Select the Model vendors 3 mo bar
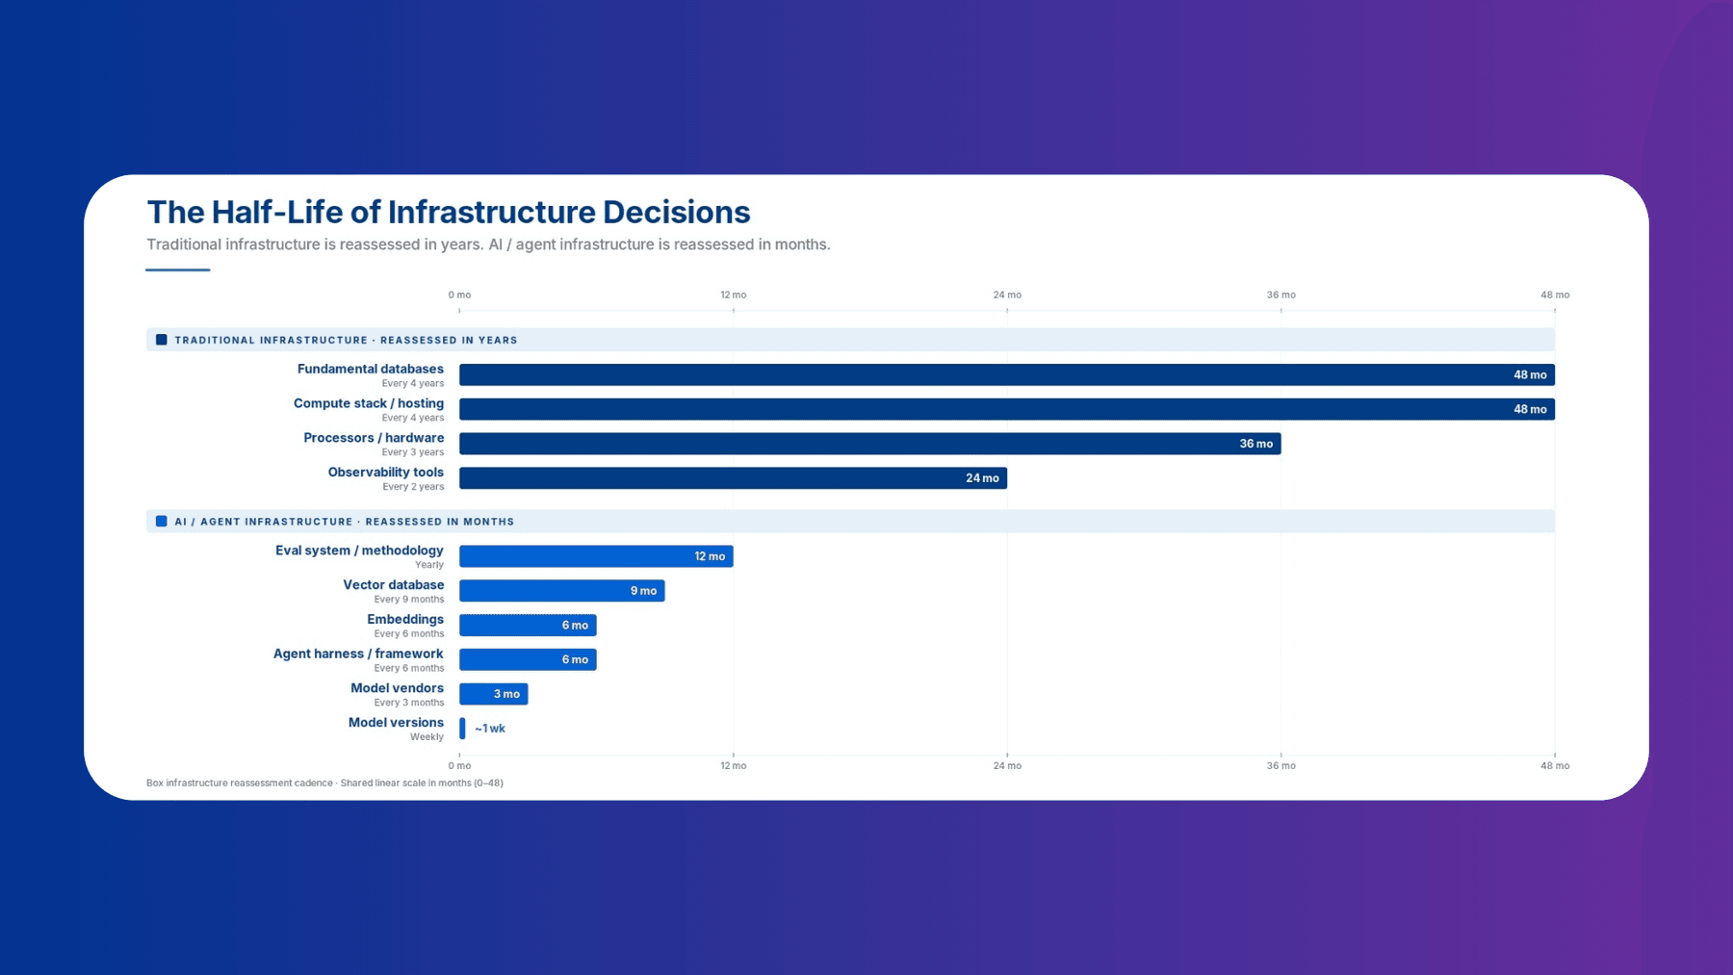Viewport: 1733px width, 975px height. tap(494, 694)
